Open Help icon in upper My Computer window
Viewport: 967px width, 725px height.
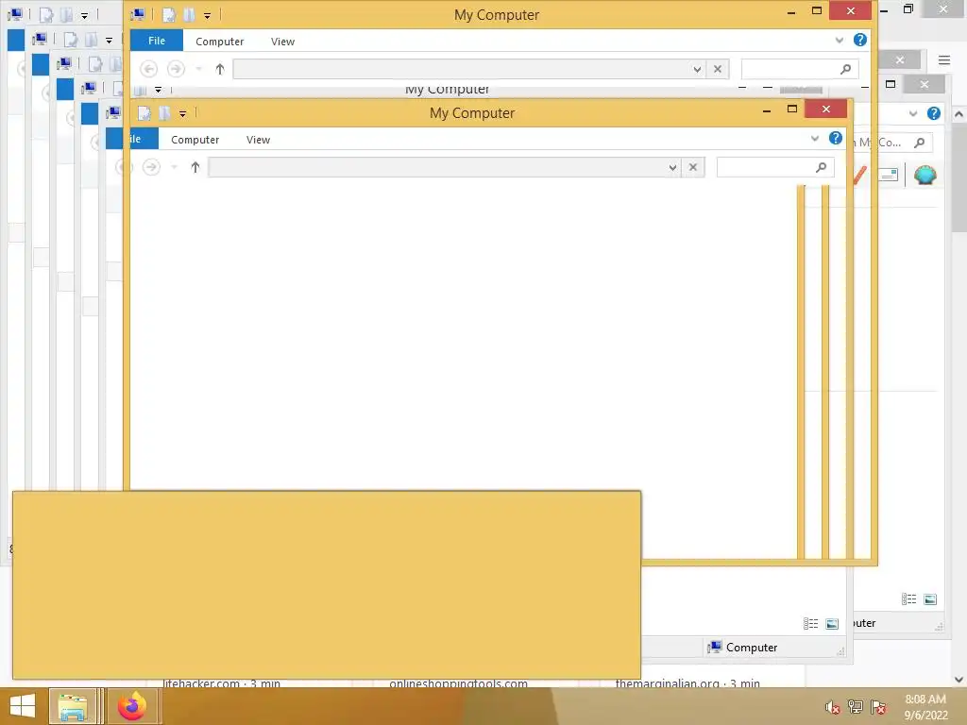[x=859, y=40]
